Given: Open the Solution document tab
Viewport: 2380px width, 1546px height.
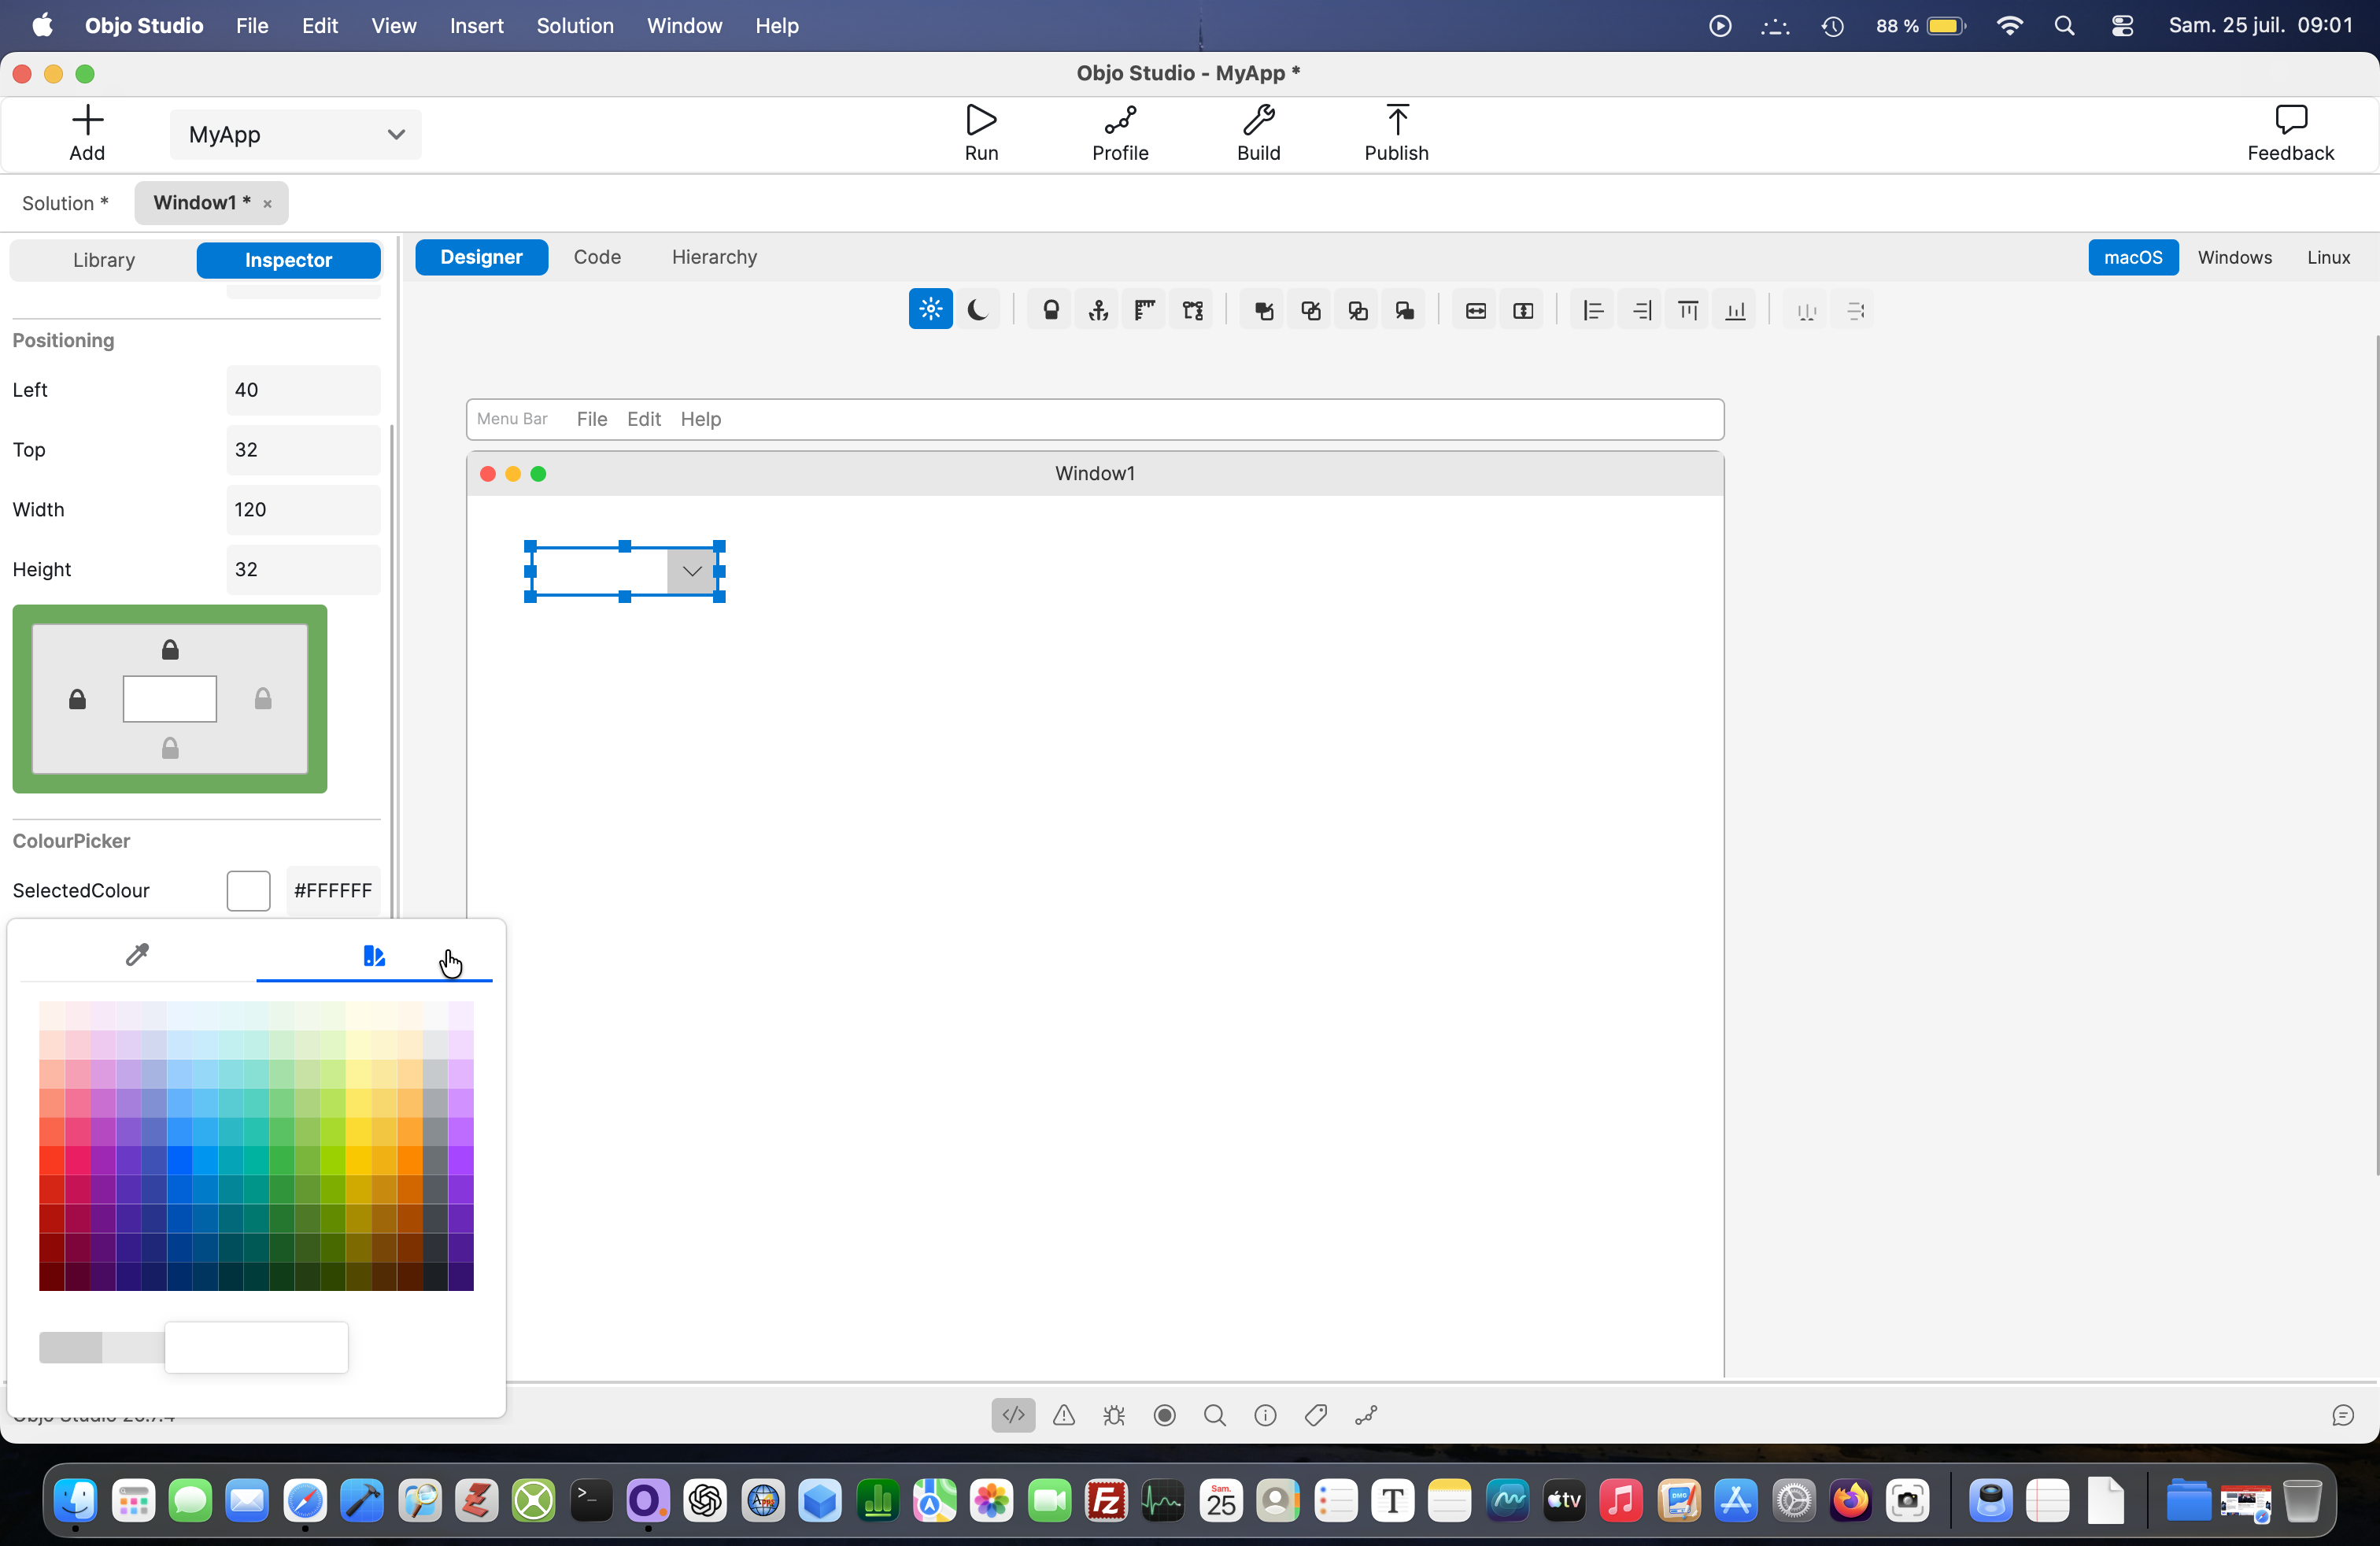Looking at the screenshot, I should pyautogui.click(x=65, y=203).
